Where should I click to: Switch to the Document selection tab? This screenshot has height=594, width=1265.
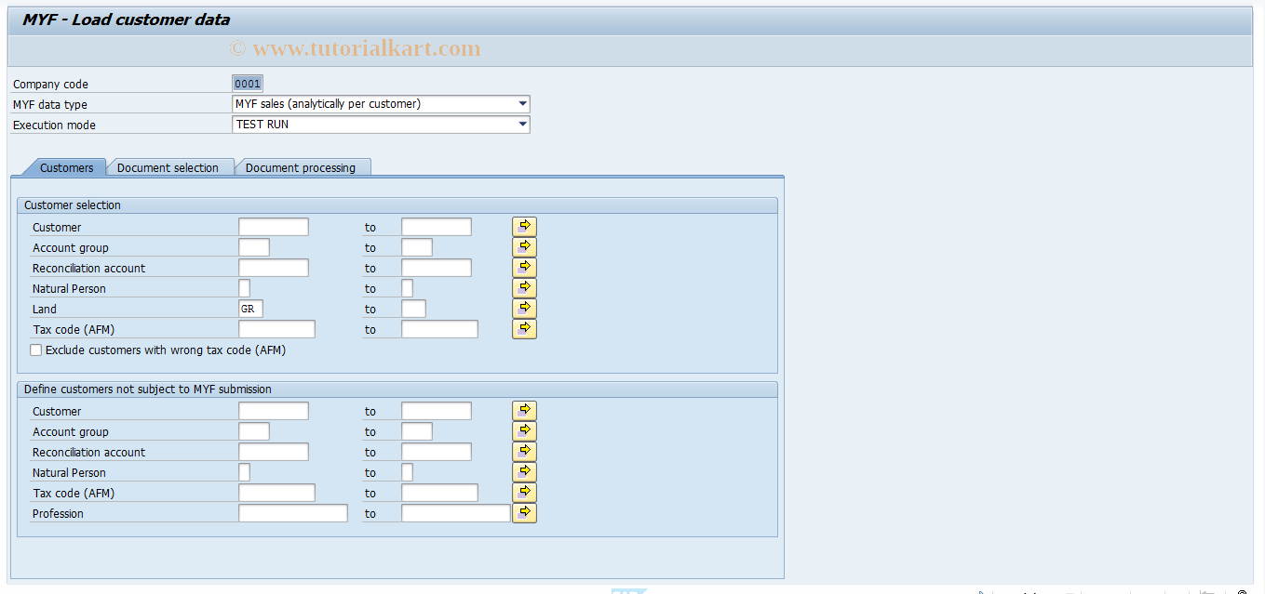pos(168,167)
